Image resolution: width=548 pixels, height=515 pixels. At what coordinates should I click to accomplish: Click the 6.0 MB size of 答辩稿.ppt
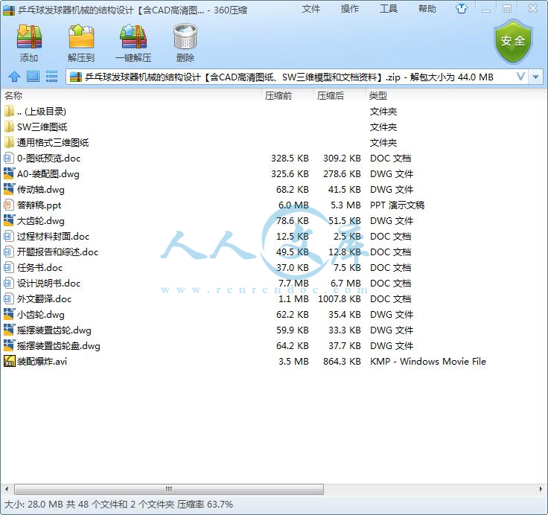pos(293,205)
